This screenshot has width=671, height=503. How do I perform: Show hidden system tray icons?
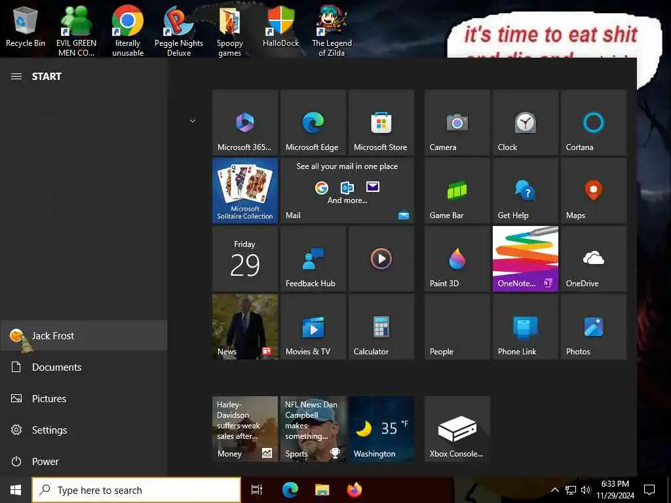click(554, 490)
